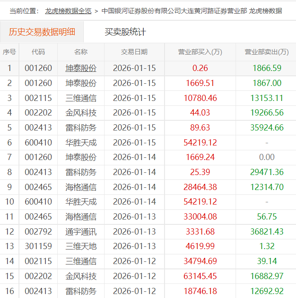Click the 名称 column header
The width and height of the screenshot is (296, 298).
tap(81, 52)
